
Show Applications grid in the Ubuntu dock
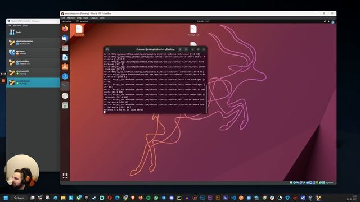point(65,176)
